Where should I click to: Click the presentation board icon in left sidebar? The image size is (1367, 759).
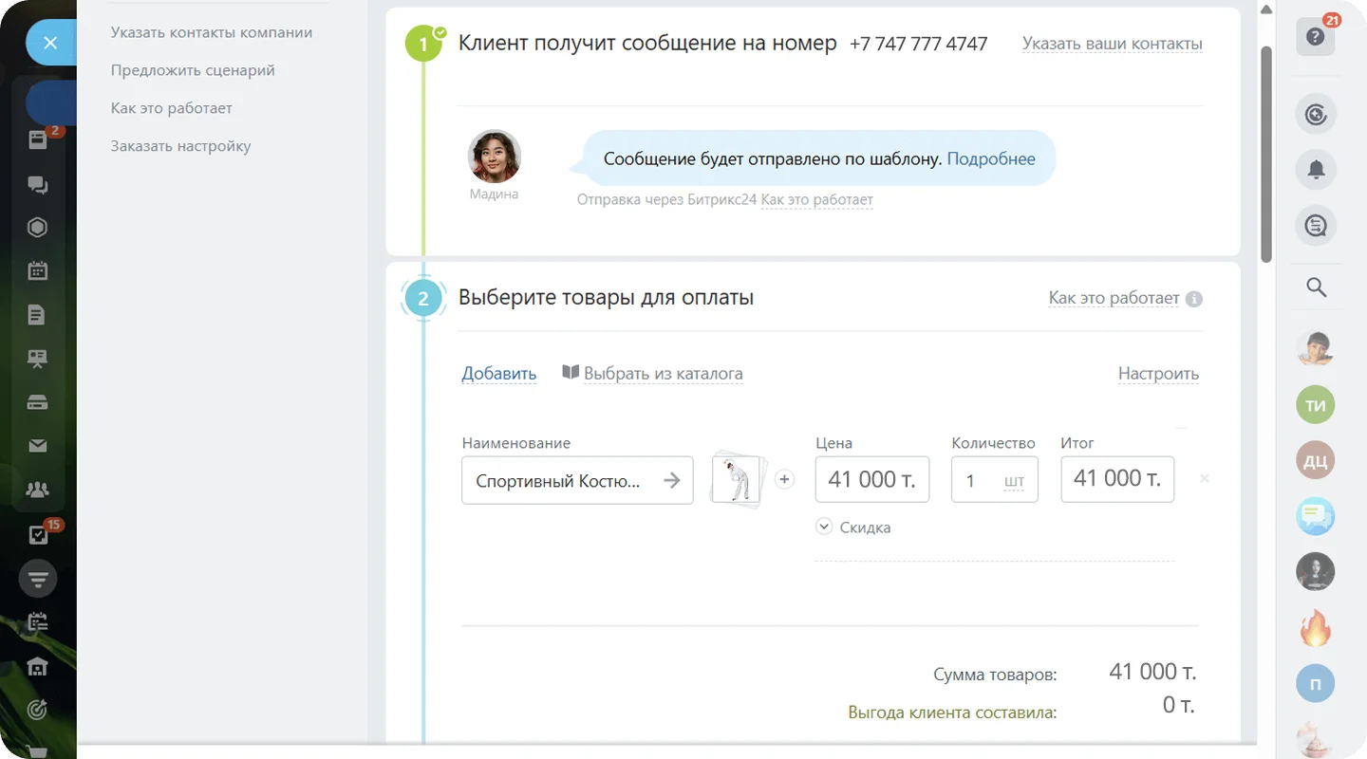coord(38,359)
